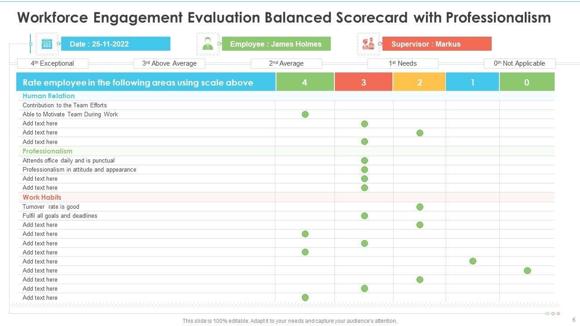Select the Work Habits section heading
This screenshot has width=580, height=326.
(x=42, y=197)
